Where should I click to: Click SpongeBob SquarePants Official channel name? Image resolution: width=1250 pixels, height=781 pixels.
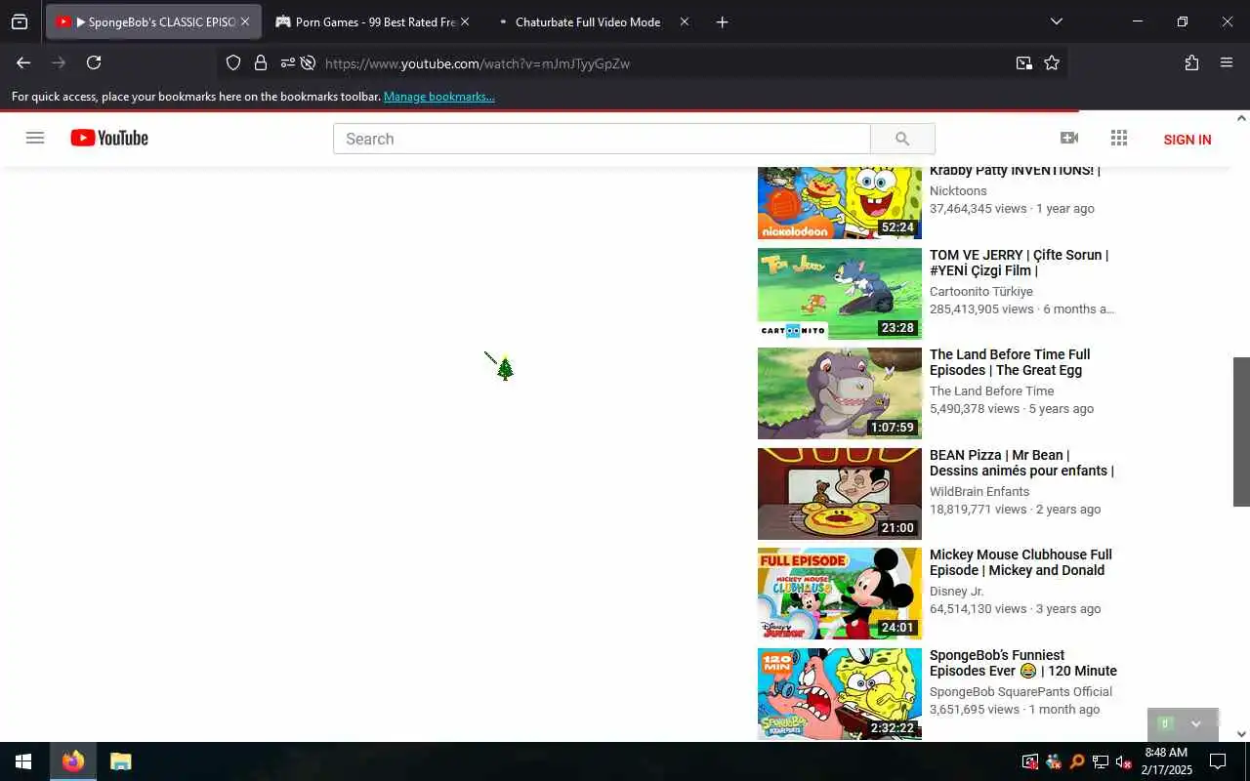coord(1021,691)
